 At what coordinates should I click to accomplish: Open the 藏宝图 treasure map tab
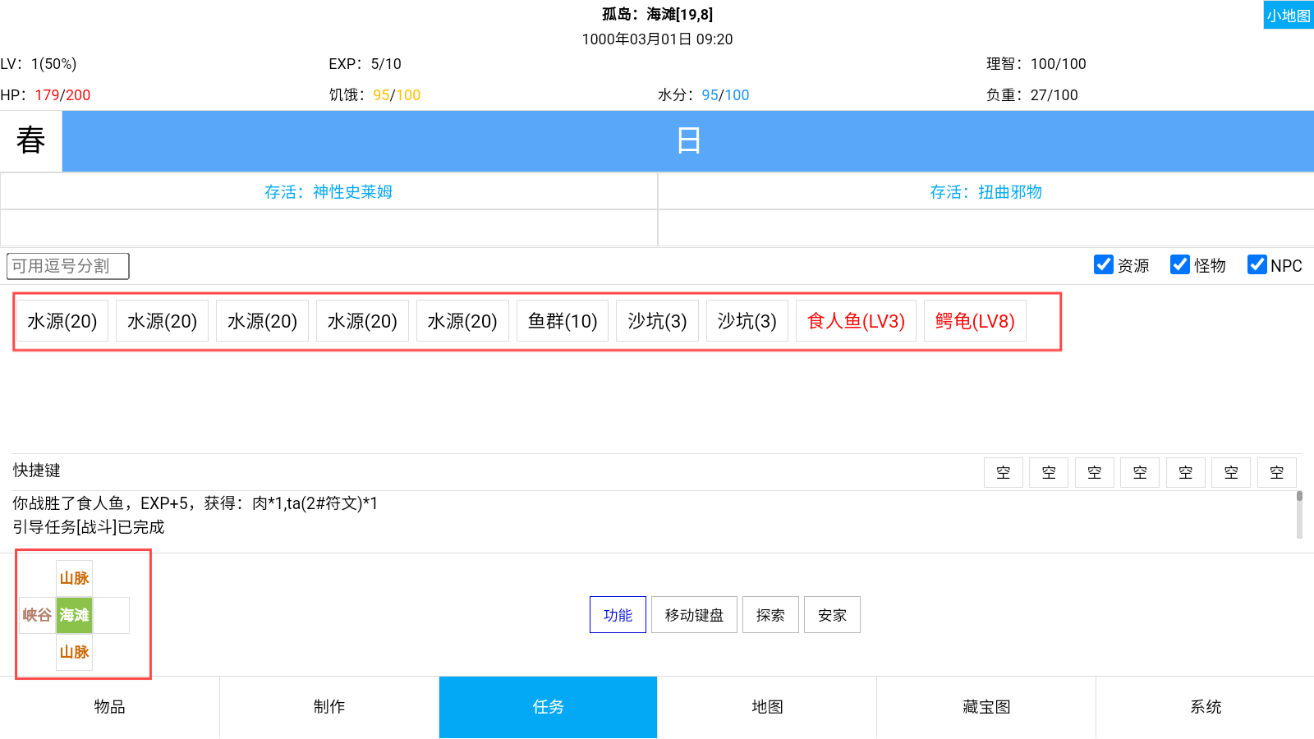tap(986, 707)
